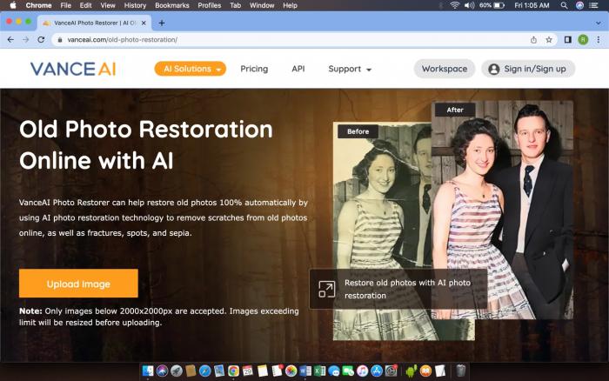
Task: Click the 'Old Photo Restoration Online with AI' heading
Action: [x=146, y=145]
